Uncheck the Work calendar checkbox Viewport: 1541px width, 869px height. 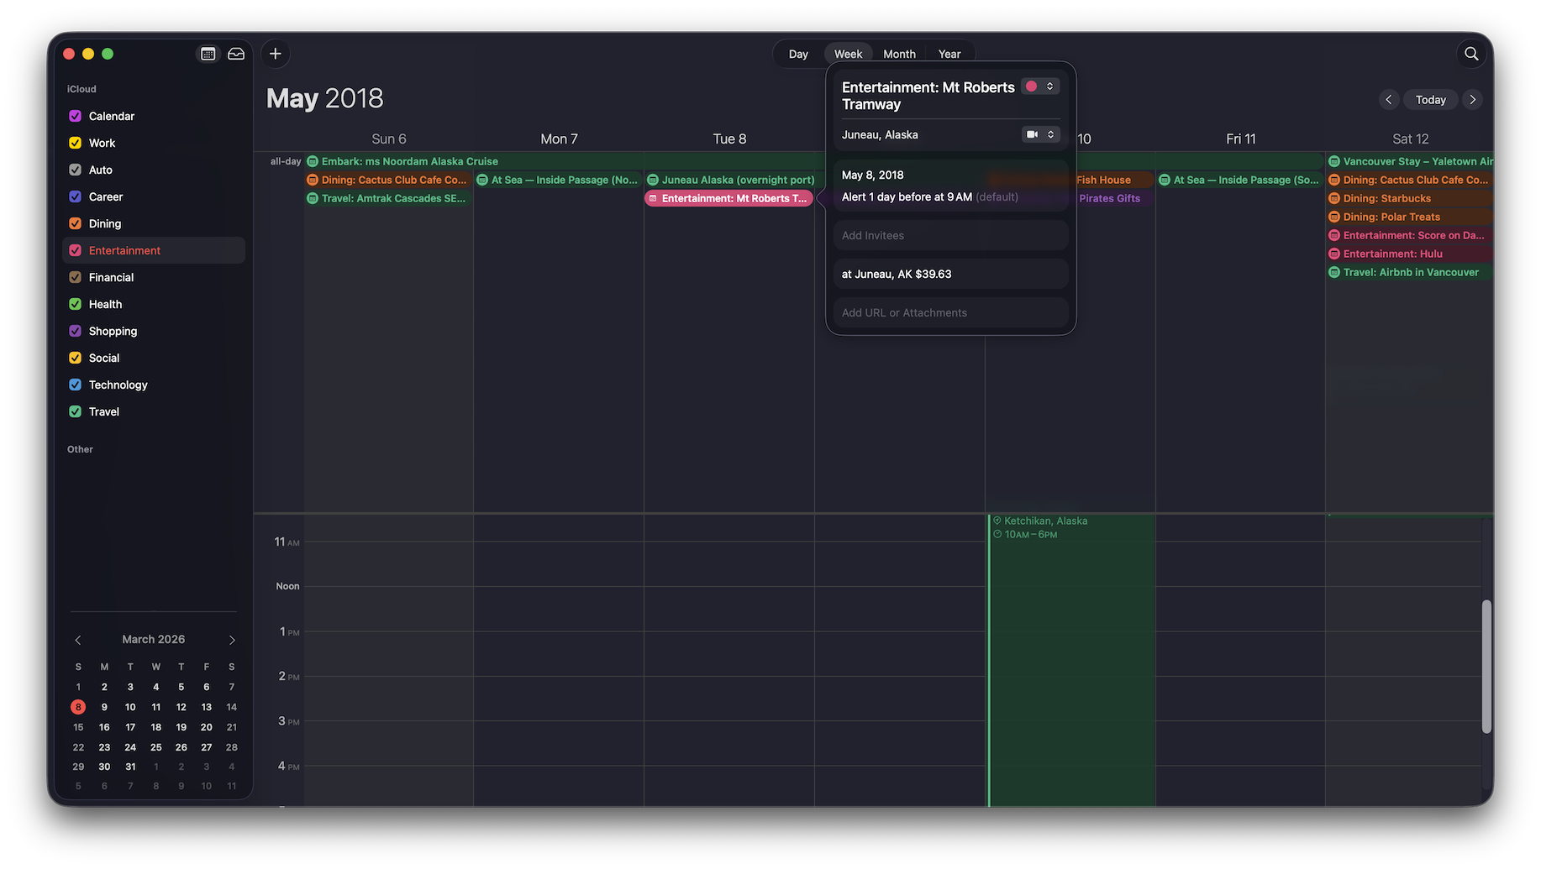click(x=75, y=143)
